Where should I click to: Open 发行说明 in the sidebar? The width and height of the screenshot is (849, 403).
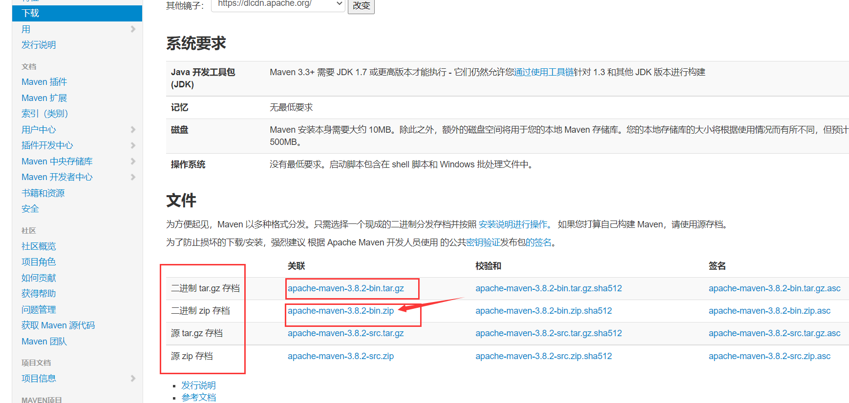pos(39,45)
